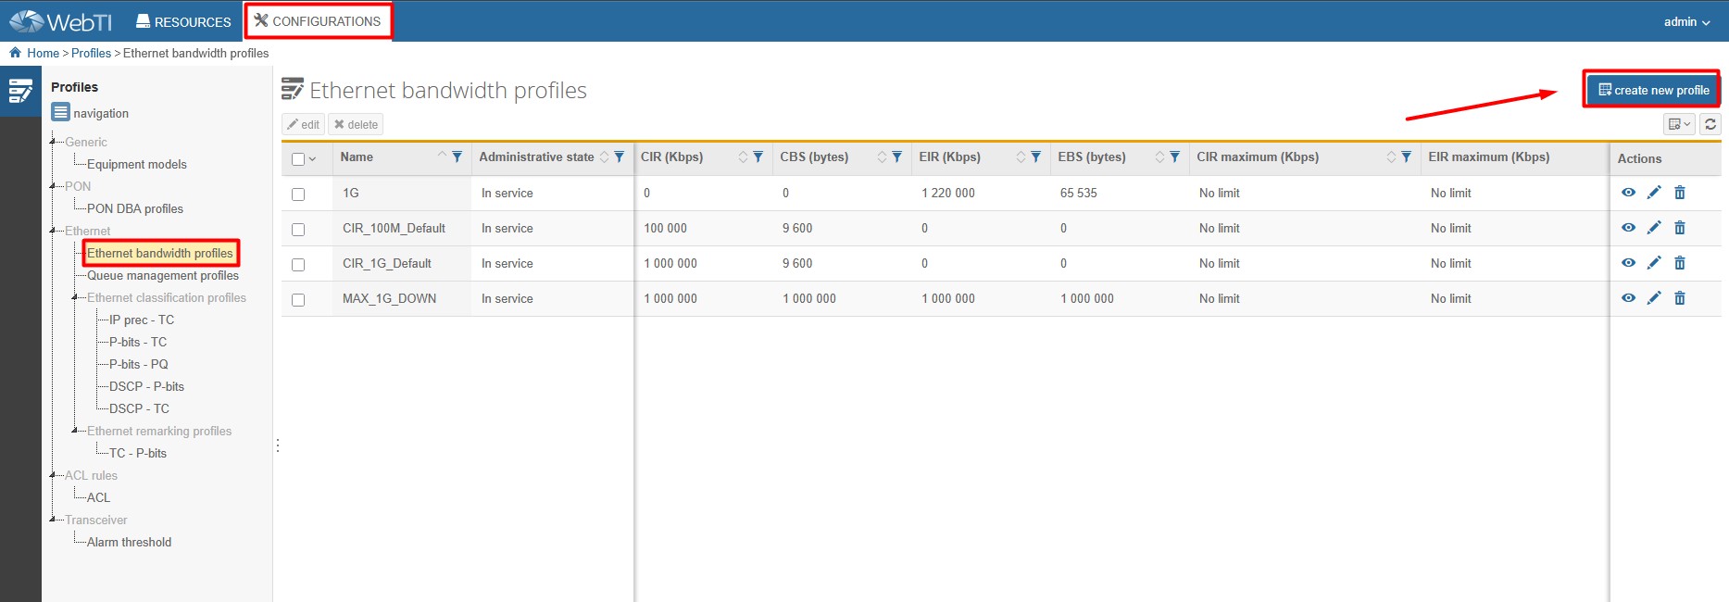Click the refresh table icon
This screenshot has height=602, width=1729.
pos(1710,124)
